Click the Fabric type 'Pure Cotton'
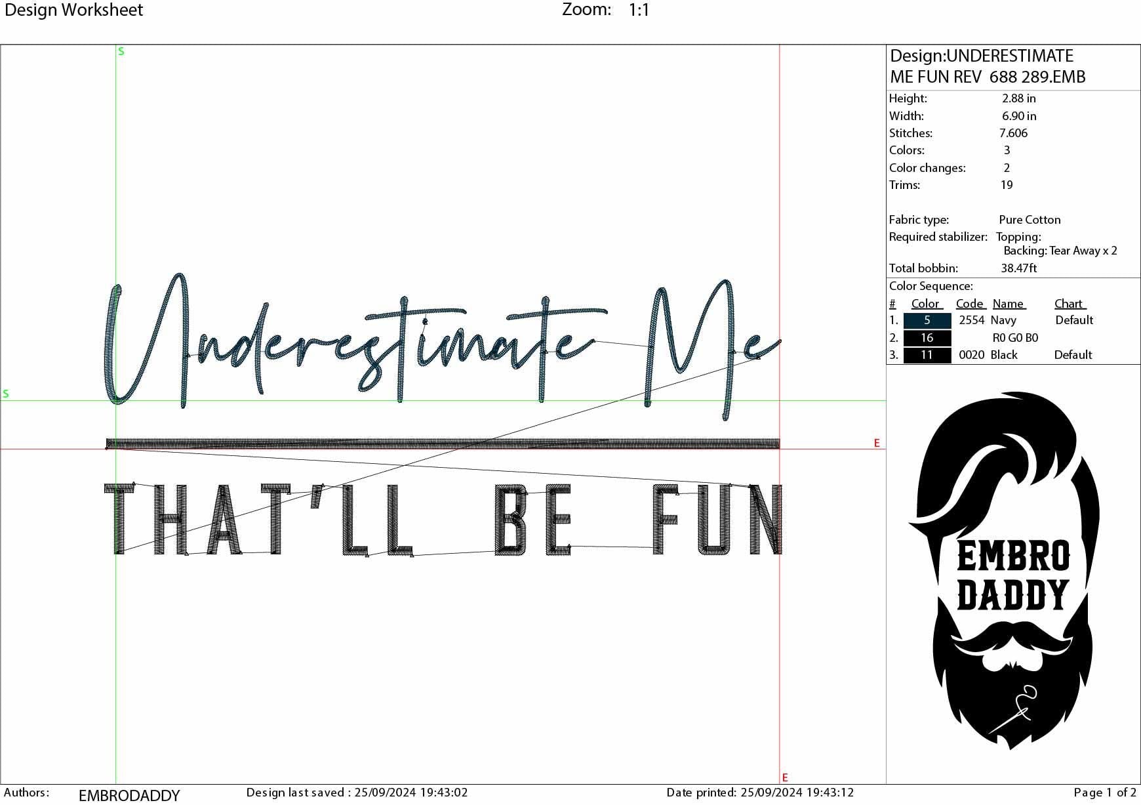 [x=1030, y=220]
